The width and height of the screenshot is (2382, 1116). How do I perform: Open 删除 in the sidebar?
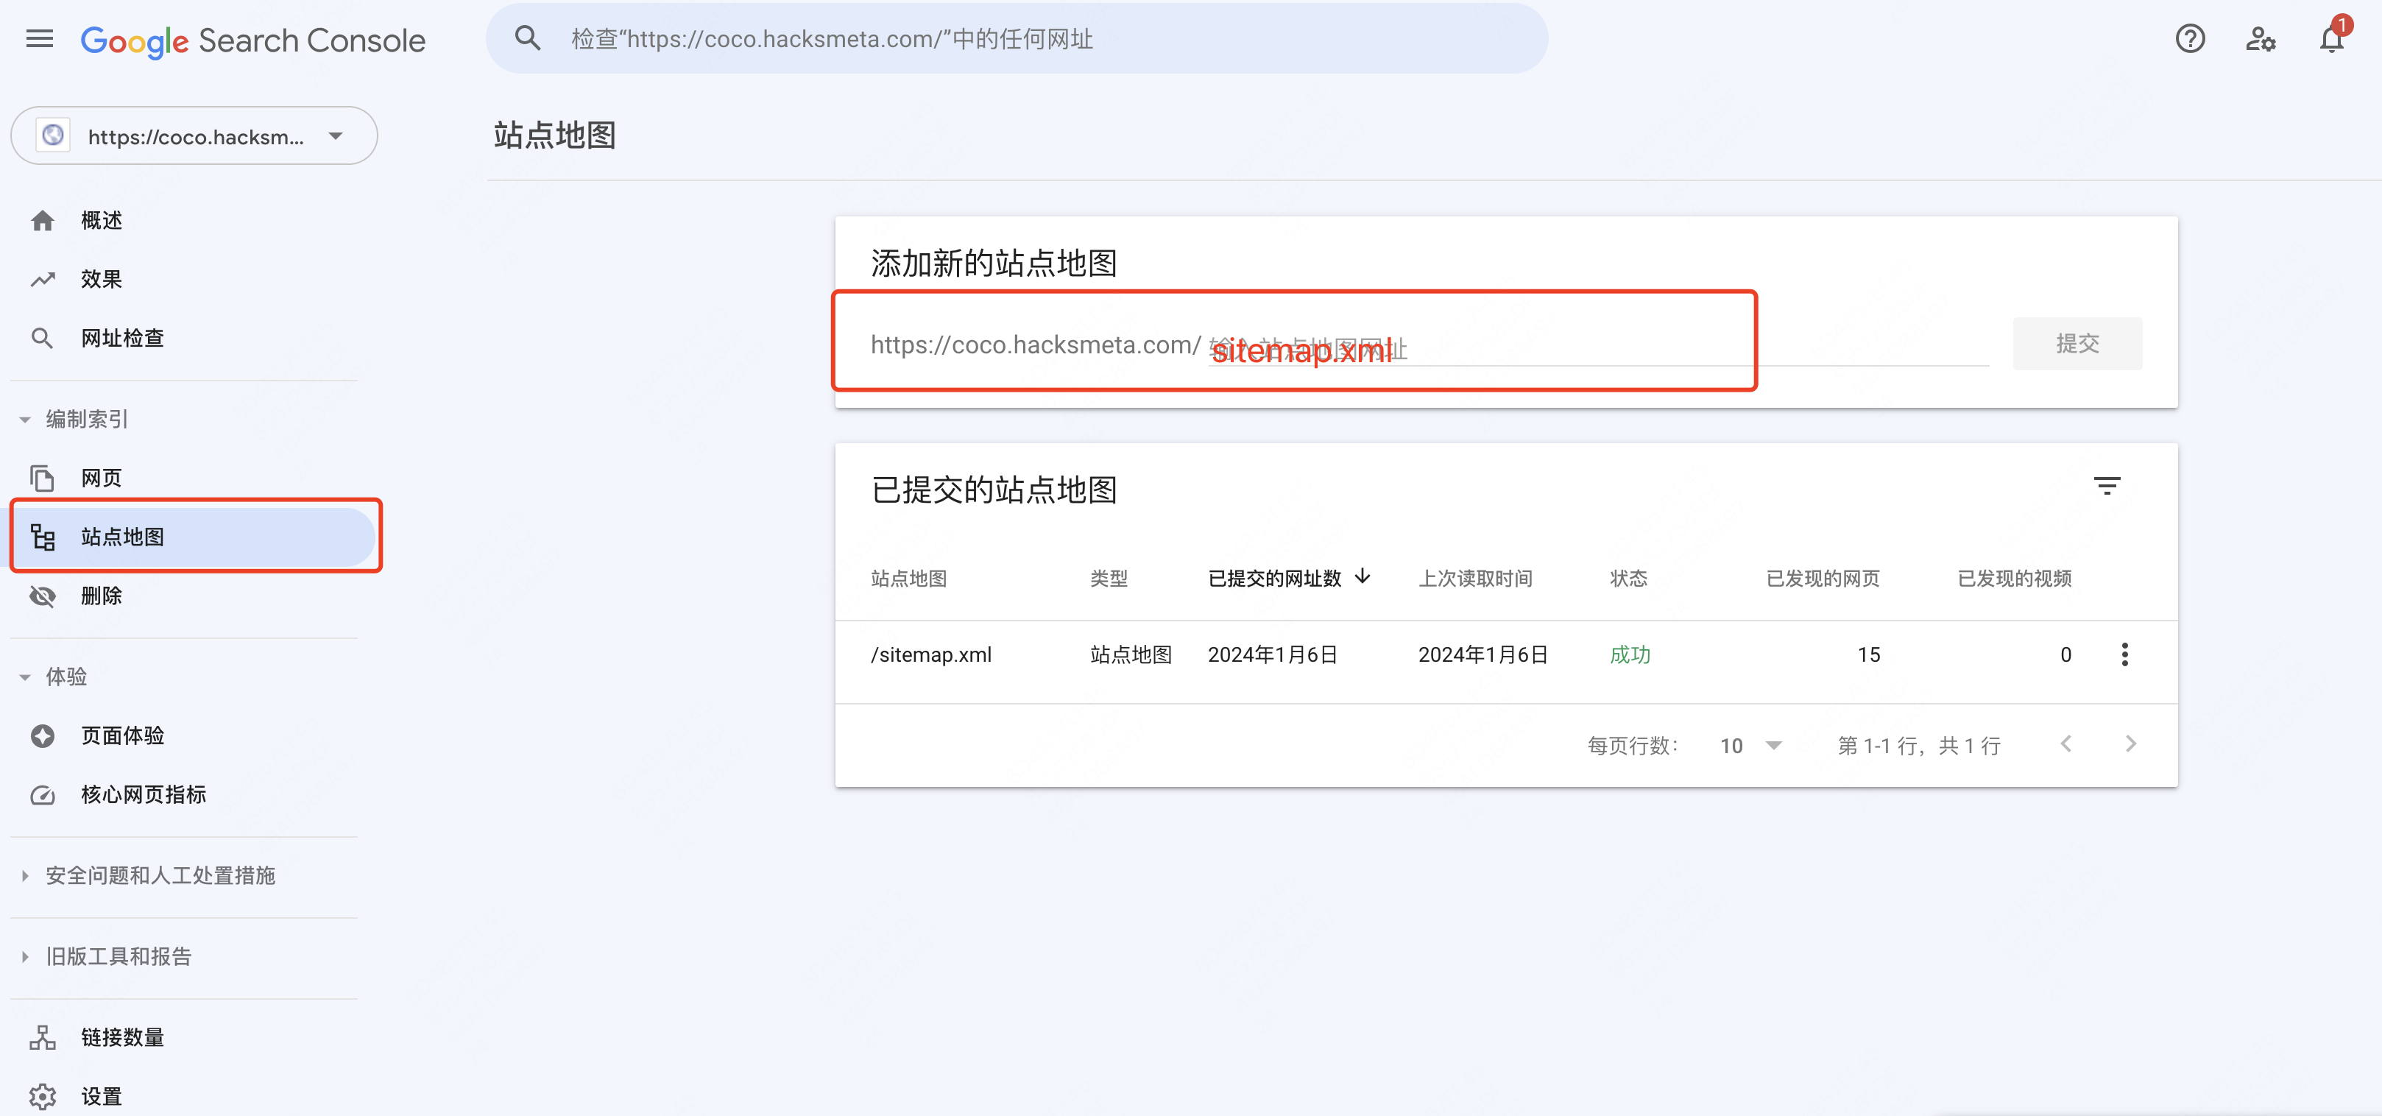[102, 596]
